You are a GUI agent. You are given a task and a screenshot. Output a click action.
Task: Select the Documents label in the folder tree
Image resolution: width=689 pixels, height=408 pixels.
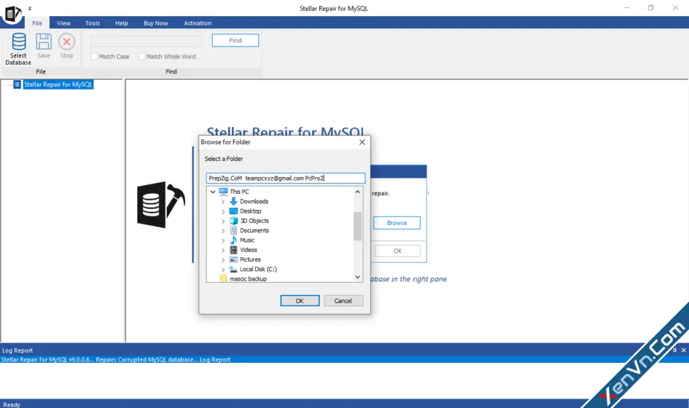pos(254,230)
